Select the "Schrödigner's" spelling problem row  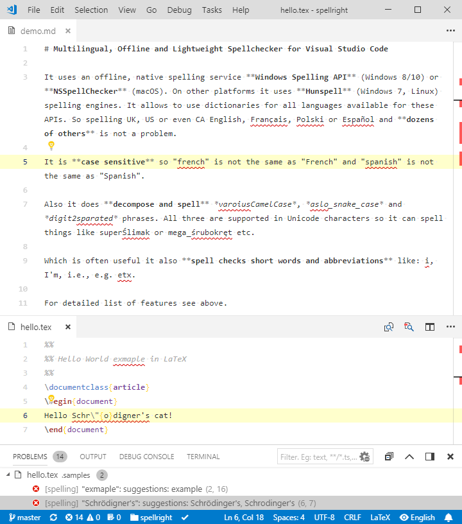(231, 503)
